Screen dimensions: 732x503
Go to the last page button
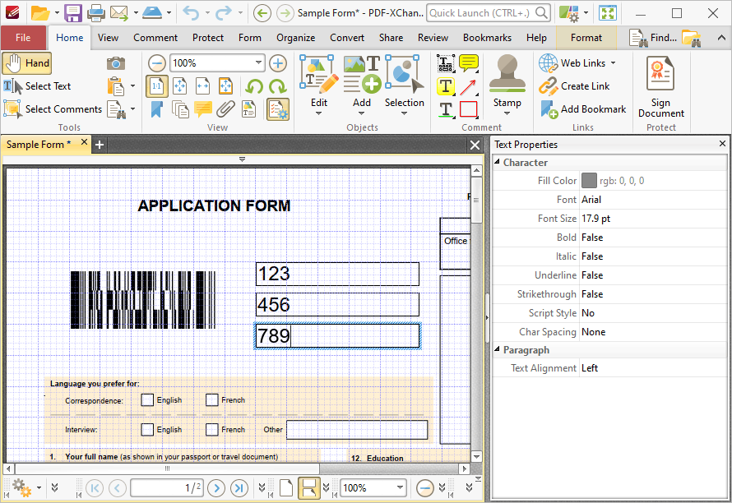pyautogui.click(x=239, y=488)
